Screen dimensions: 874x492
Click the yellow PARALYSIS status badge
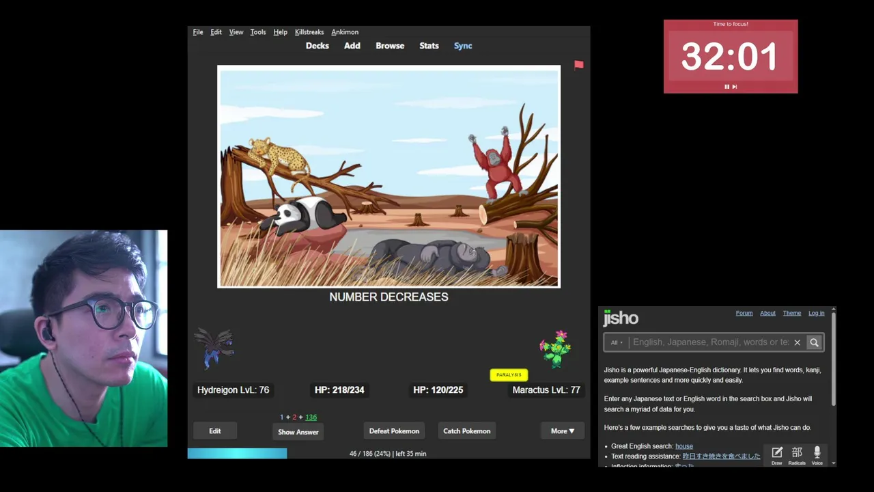509,374
